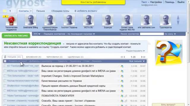Click the Пометить action
The width and height of the screenshot is (190, 106).
96,61
